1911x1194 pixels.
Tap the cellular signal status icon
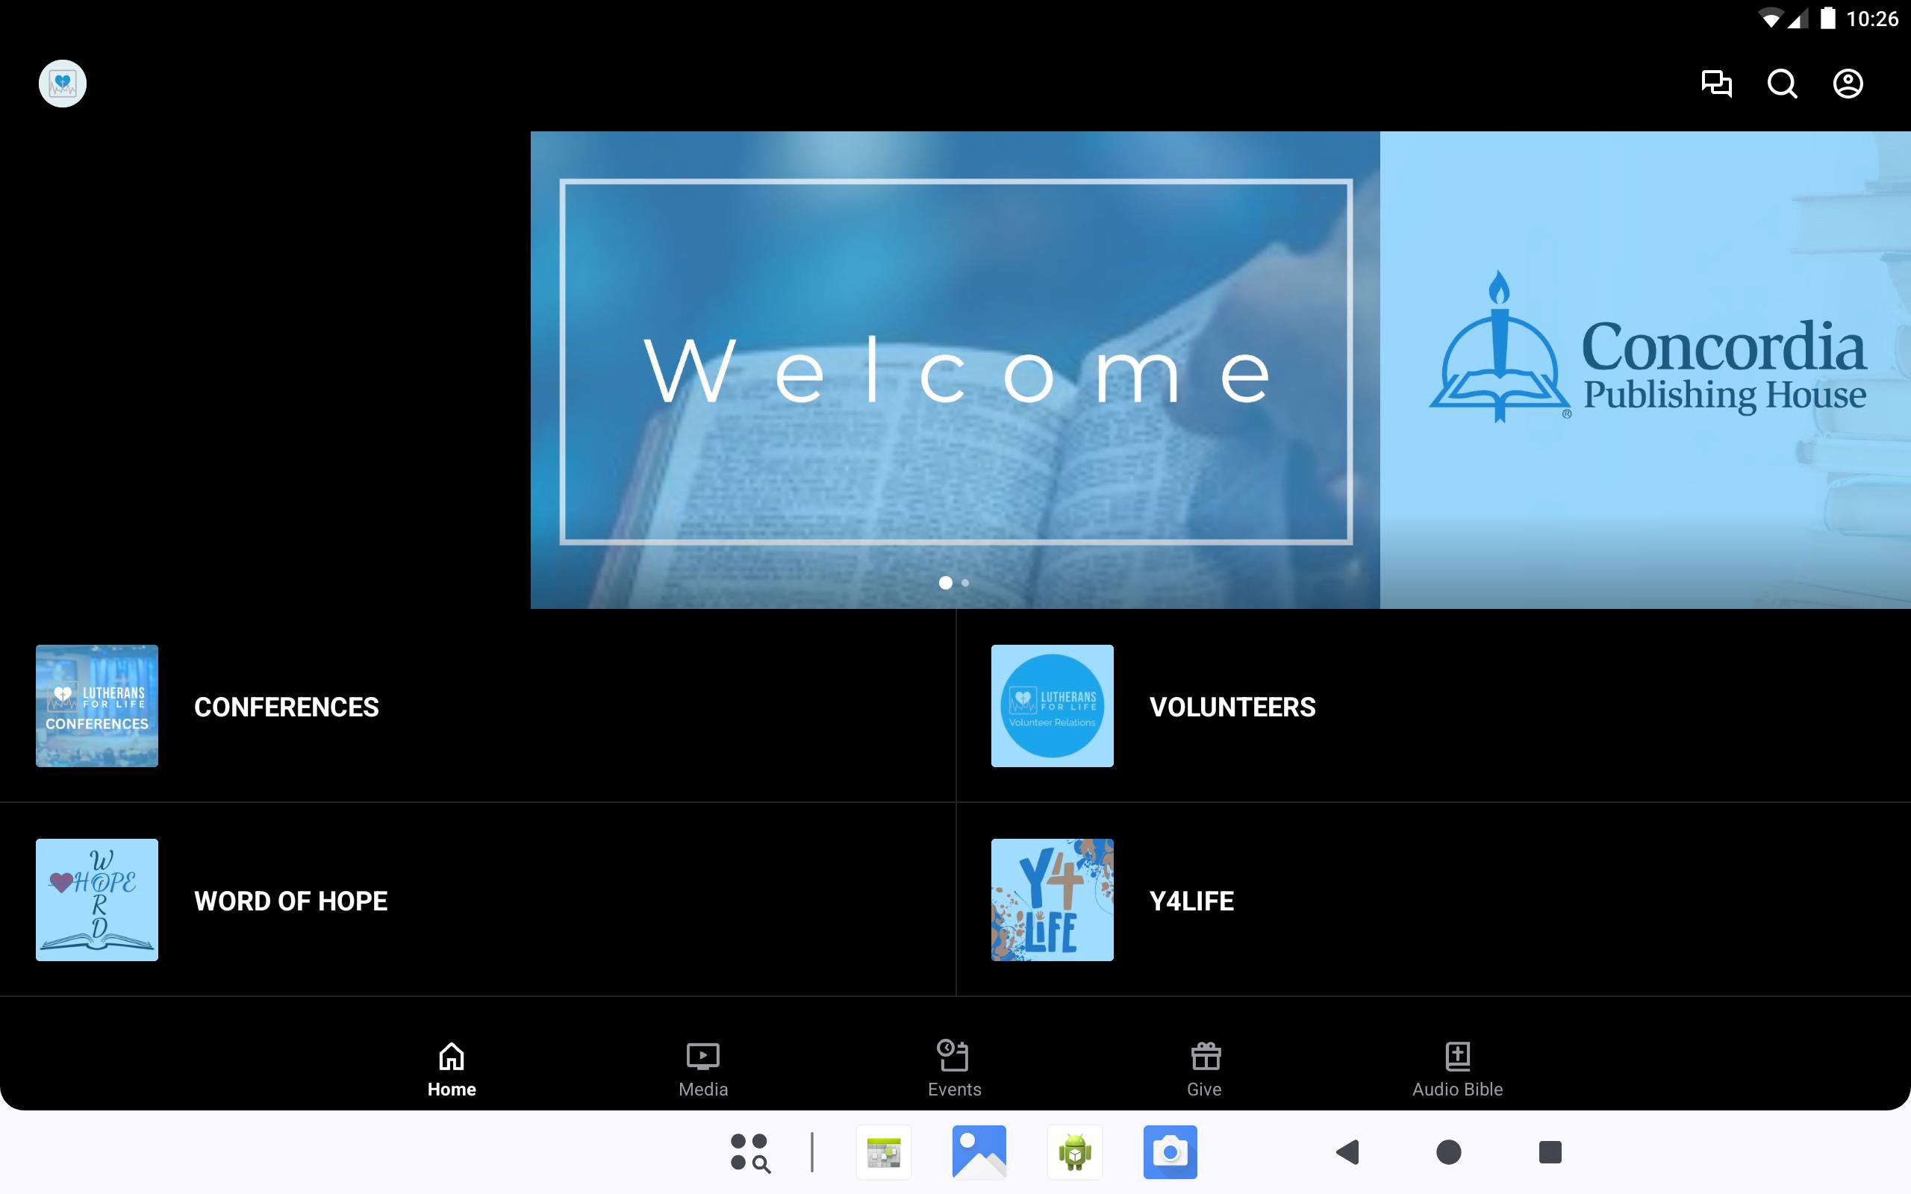tap(1798, 18)
